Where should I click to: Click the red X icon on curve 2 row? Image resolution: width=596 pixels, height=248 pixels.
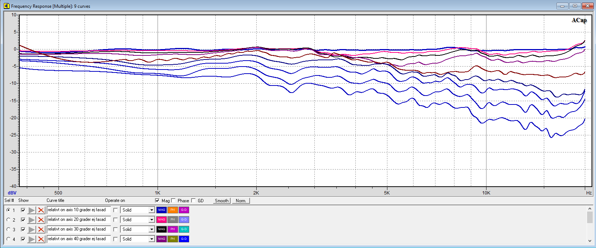point(41,220)
